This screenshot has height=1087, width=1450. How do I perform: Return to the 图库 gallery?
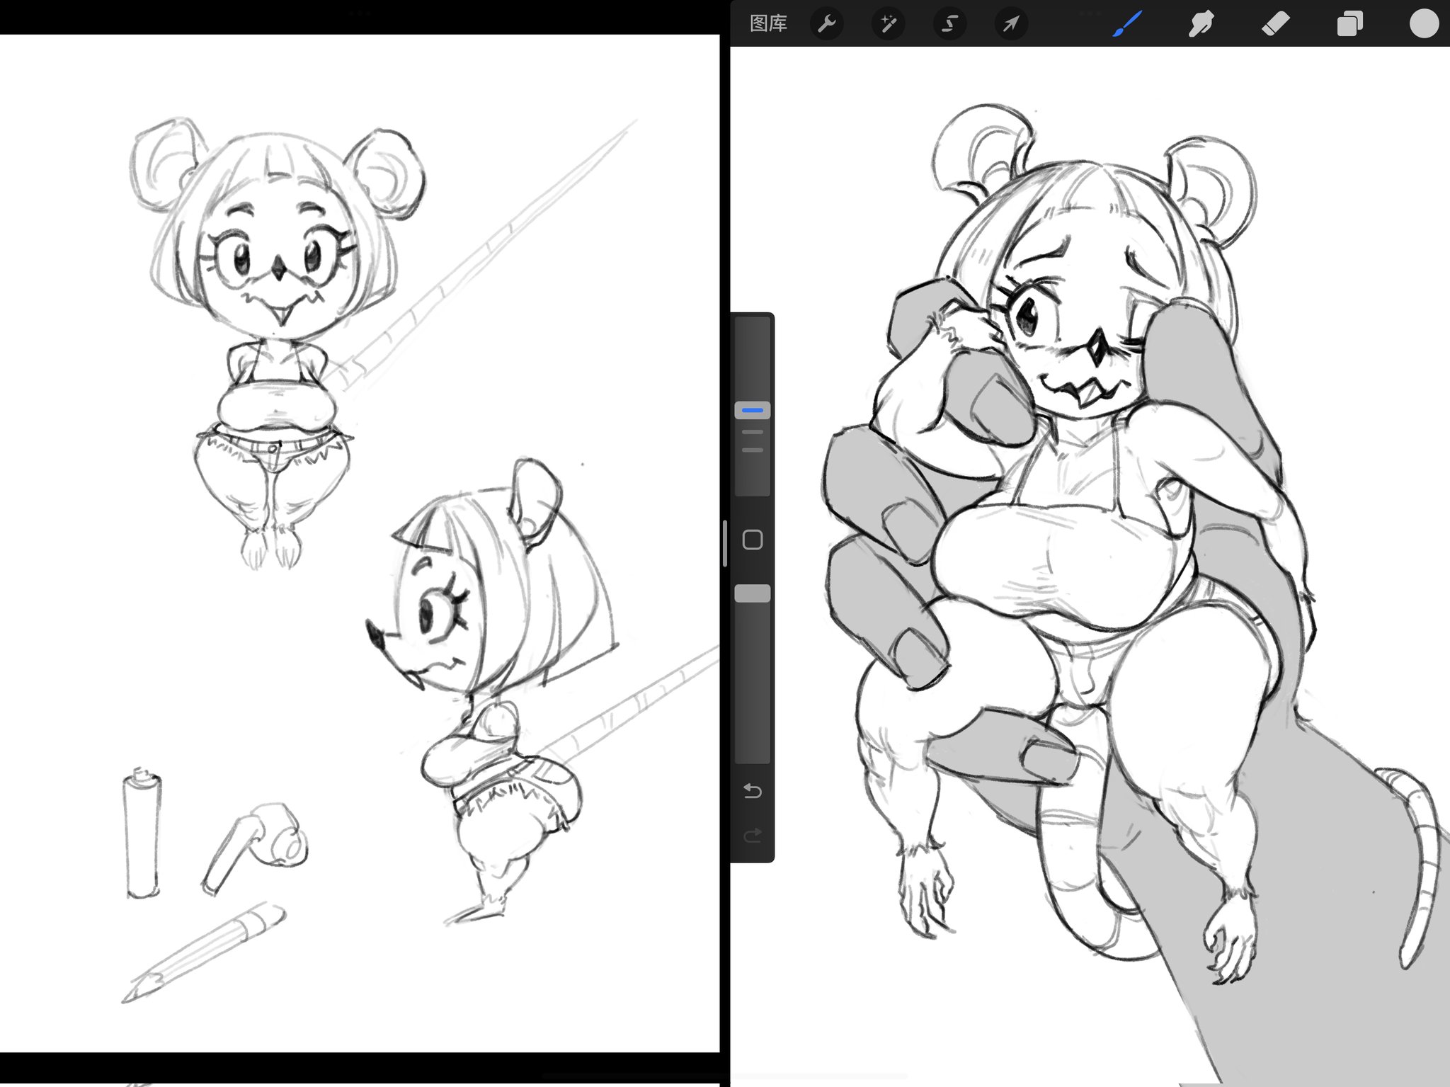tap(768, 24)
